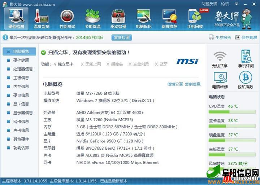Click the 蓝牙 feature indicator
260x185 pixels.
(161, 64)
